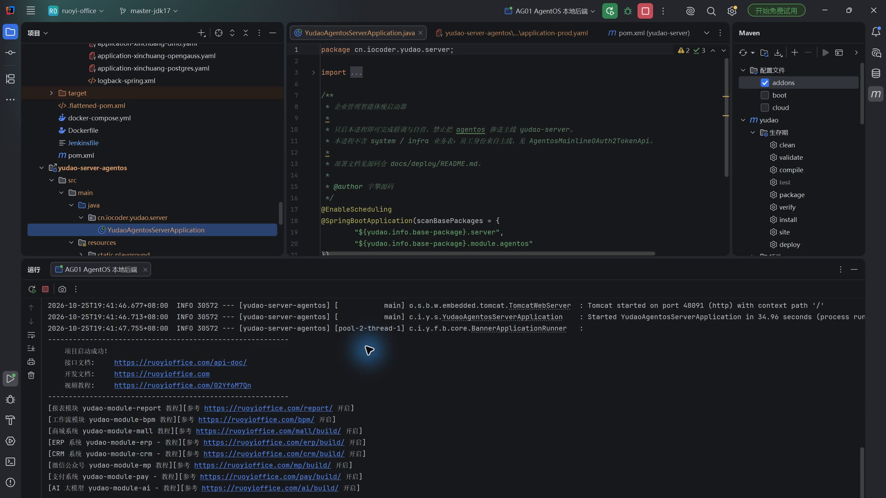Expand the target folder

51,93
